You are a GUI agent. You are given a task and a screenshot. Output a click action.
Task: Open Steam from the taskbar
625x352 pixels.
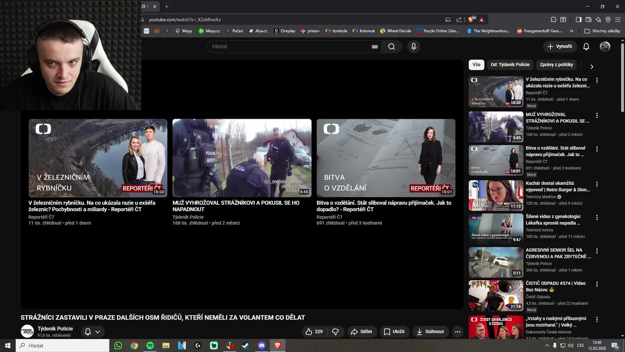(x=246, y=346)
